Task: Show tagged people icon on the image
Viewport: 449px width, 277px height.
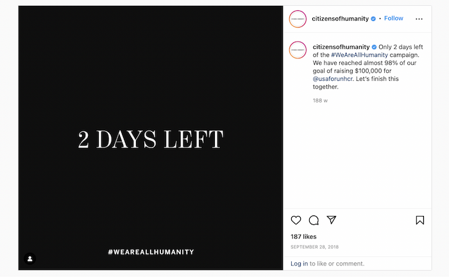Action: (x=30, y=259)
